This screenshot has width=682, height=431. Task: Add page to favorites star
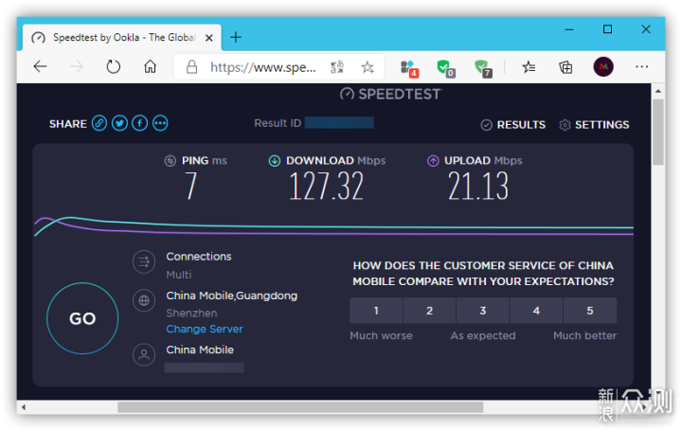click(368, 67)
